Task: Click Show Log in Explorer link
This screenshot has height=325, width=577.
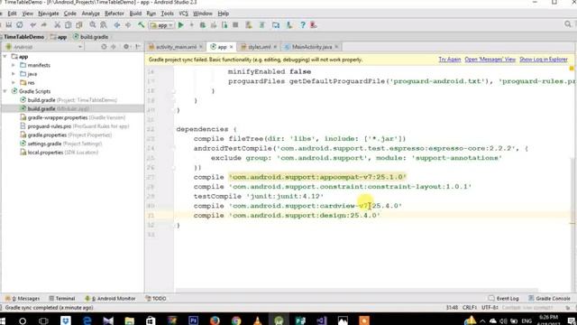Action: 544,60
